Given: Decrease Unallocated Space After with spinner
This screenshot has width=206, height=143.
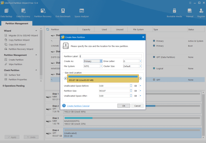Looking at the screenshot, I should (131, 97).
